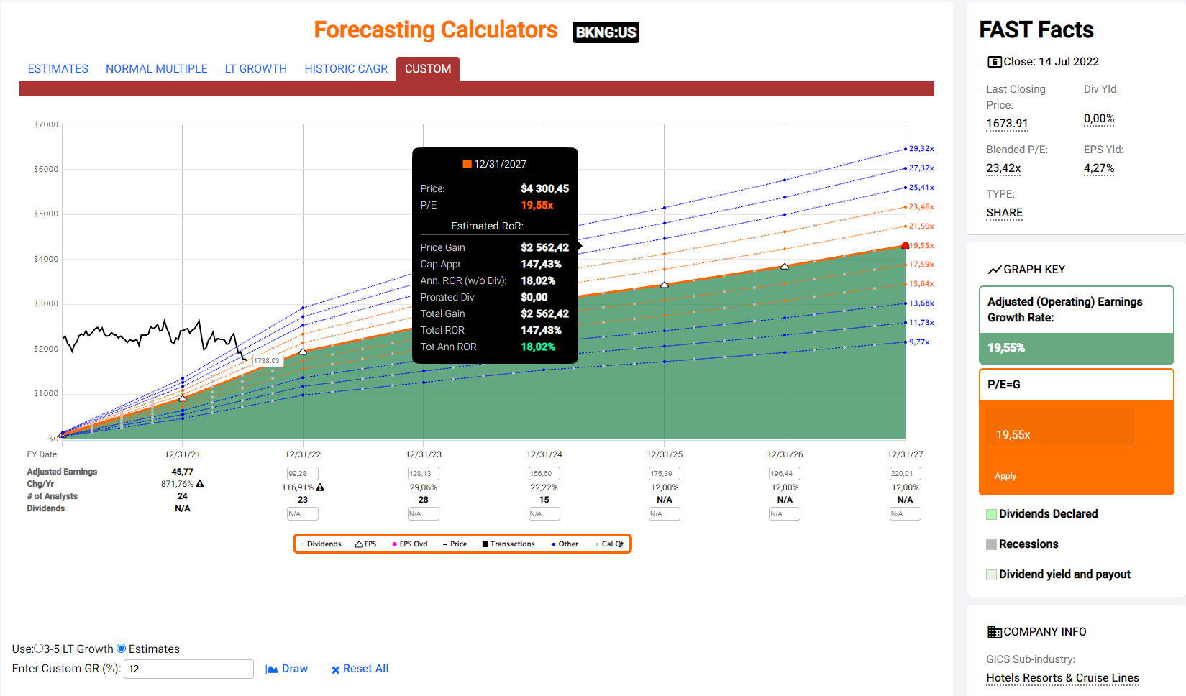Switch to the NORMAL MULTIPLE tab
The image size is (1186, 696).
pos(157,69)
